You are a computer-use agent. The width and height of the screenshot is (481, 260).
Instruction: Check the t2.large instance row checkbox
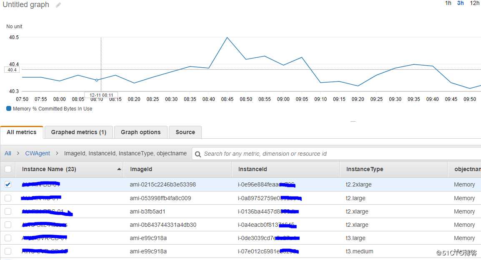[x=8, y=198]
